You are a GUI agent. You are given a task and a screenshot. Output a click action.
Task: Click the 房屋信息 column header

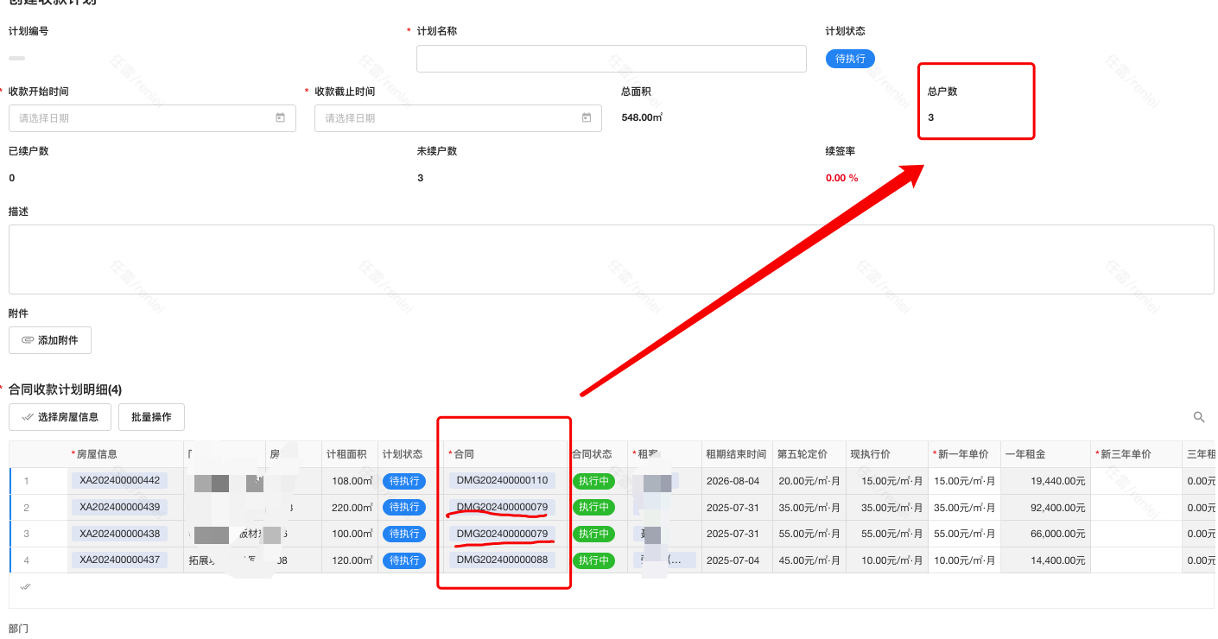[x=97, y=454]
